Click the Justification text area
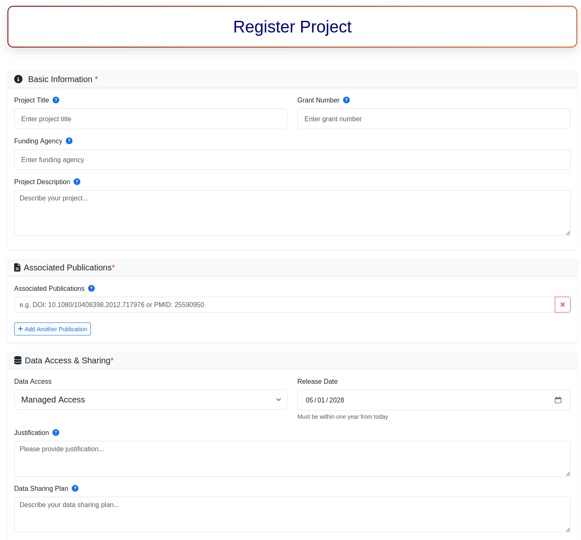Screen dimensions: 581x540 (292, 459)
